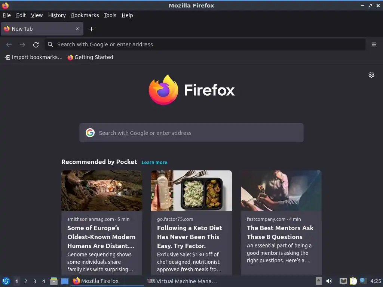Open the clipboard tray icon
Screen dimensions: 383x287
[x=353, y=281]
